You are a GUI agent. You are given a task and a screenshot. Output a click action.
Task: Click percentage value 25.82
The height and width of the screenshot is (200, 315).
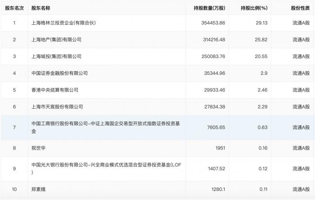[x=261, y=40]
